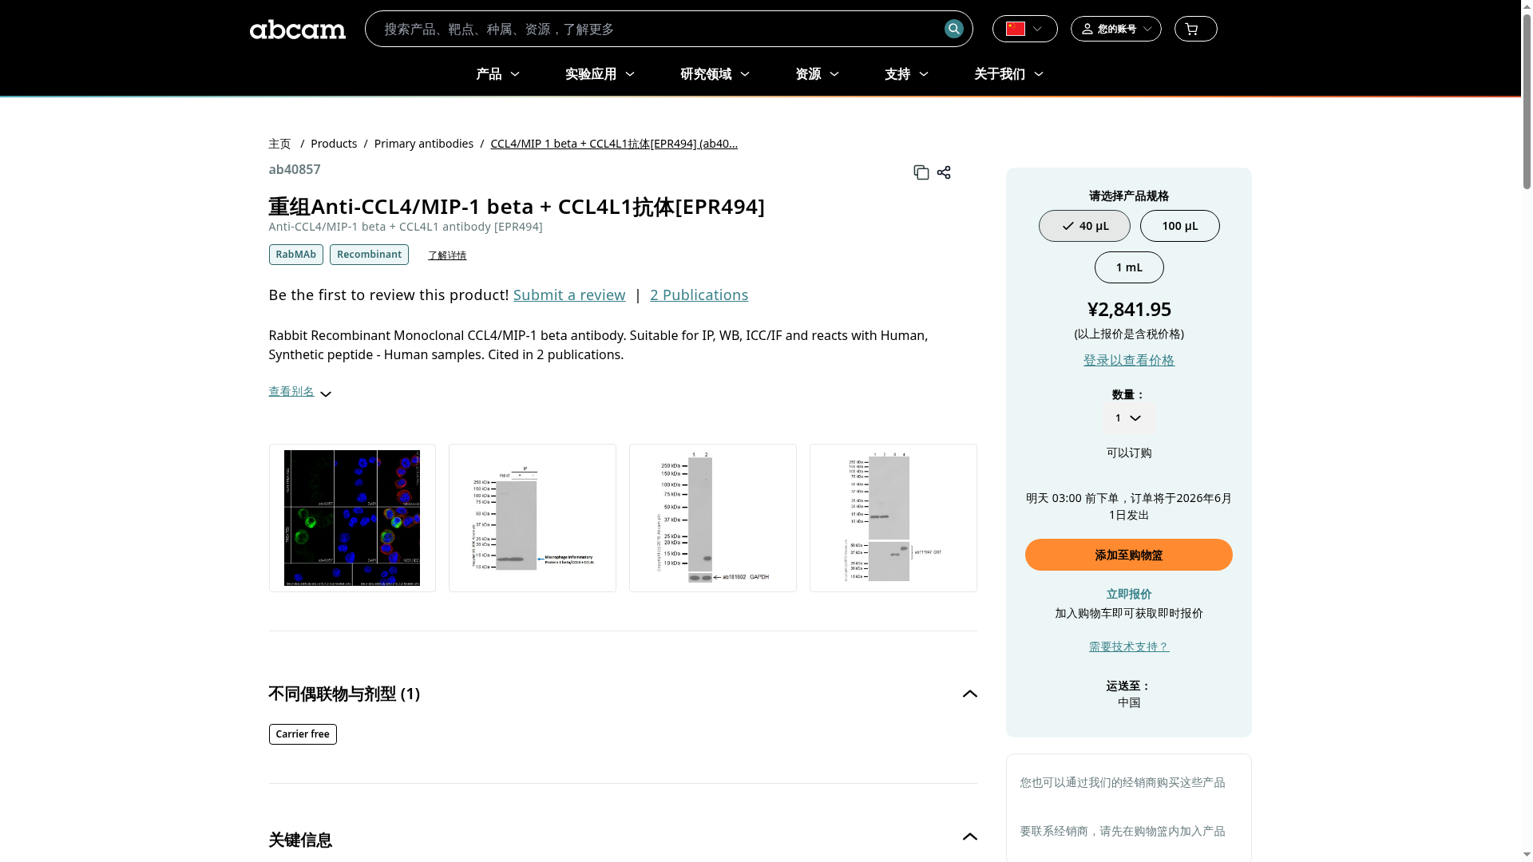Open the 关于我们 menu
Image resolution: width=1533 pixels, height=862 pixels.
click(x=1008, y=74)
